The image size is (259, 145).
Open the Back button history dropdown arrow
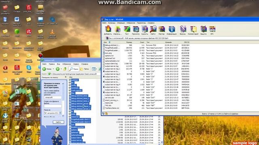(53, 69)
